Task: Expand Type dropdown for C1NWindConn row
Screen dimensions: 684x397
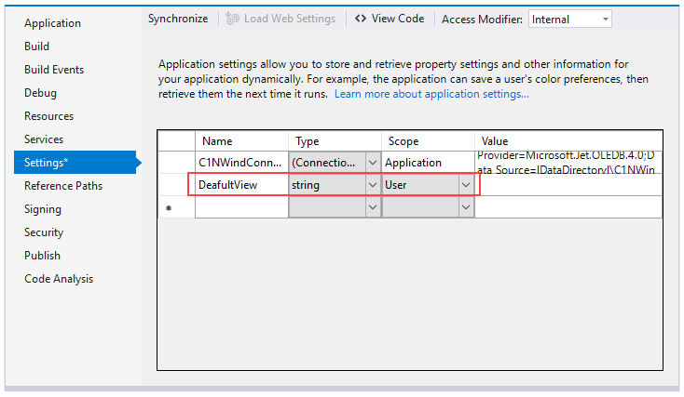Action: (372, 162)
